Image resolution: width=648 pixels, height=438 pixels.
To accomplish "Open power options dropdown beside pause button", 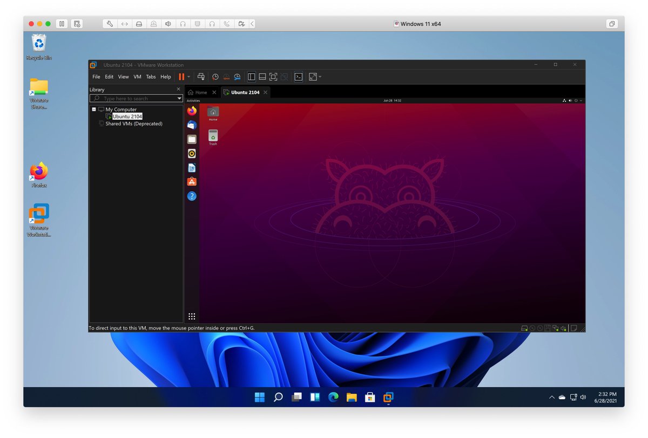I will click(188, 77).
